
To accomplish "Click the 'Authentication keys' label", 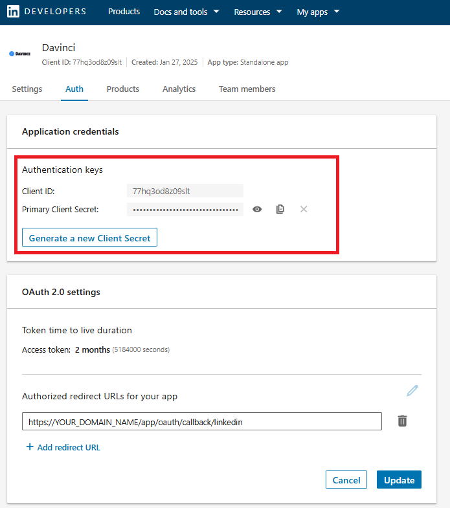I will tap(62, 170).
